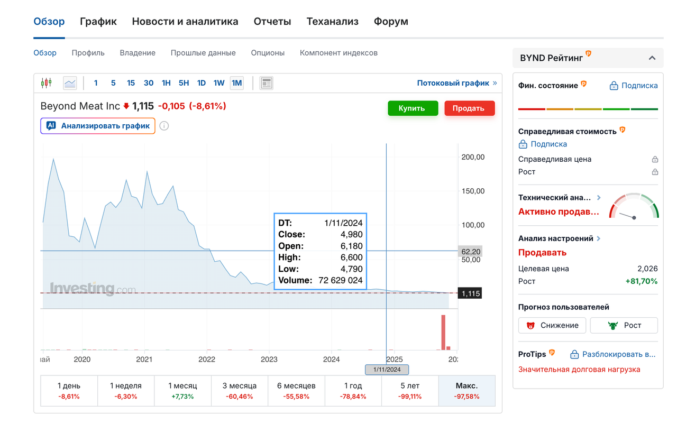The image size is (677, 433).
Task: Select the Обзор sub-tab
Action: click(x=45, y=53)
